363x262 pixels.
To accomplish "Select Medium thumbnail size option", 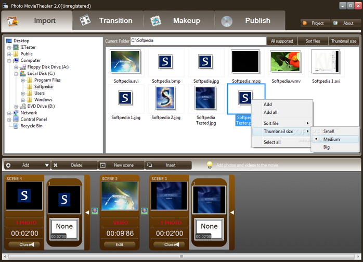I will point(331,139).
